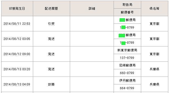169x93 pixels.
Task: Select 兵庫県 in the 到着 row
Action: 154,84
